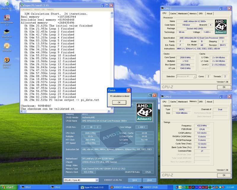The height and width of the screenshot is (190, 237).
Task: Close the Finish dialog with the X
Action: (129, 90)
